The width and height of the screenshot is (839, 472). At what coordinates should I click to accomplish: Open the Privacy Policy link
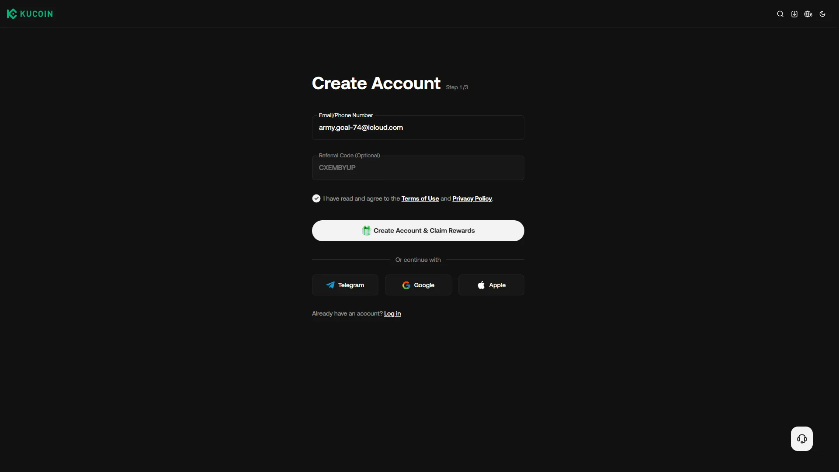click(x=472, y=198)
